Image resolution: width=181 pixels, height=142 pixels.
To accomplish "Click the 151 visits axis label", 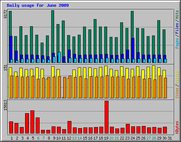I will tap(5, 68).
